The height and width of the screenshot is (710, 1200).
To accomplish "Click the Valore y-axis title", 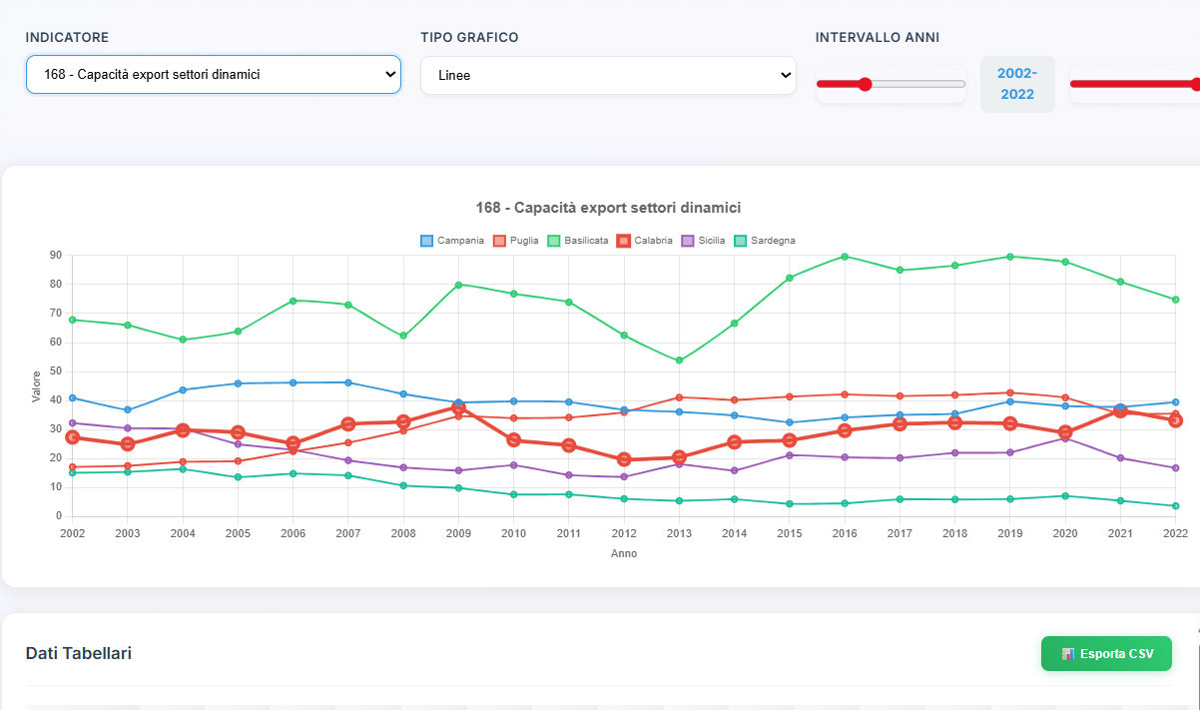I will pos(37,386).
